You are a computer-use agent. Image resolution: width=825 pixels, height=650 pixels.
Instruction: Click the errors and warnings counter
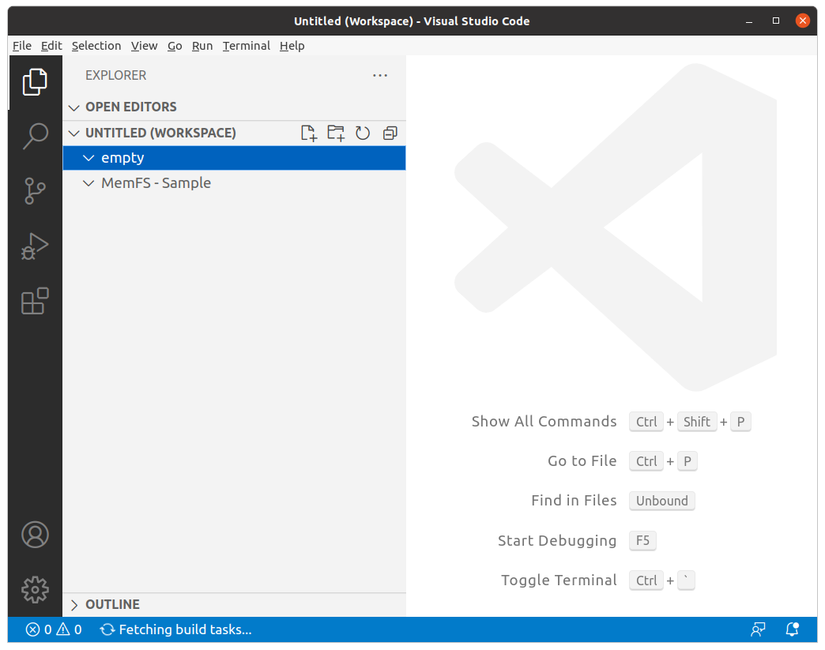click(x=51, y=629)
